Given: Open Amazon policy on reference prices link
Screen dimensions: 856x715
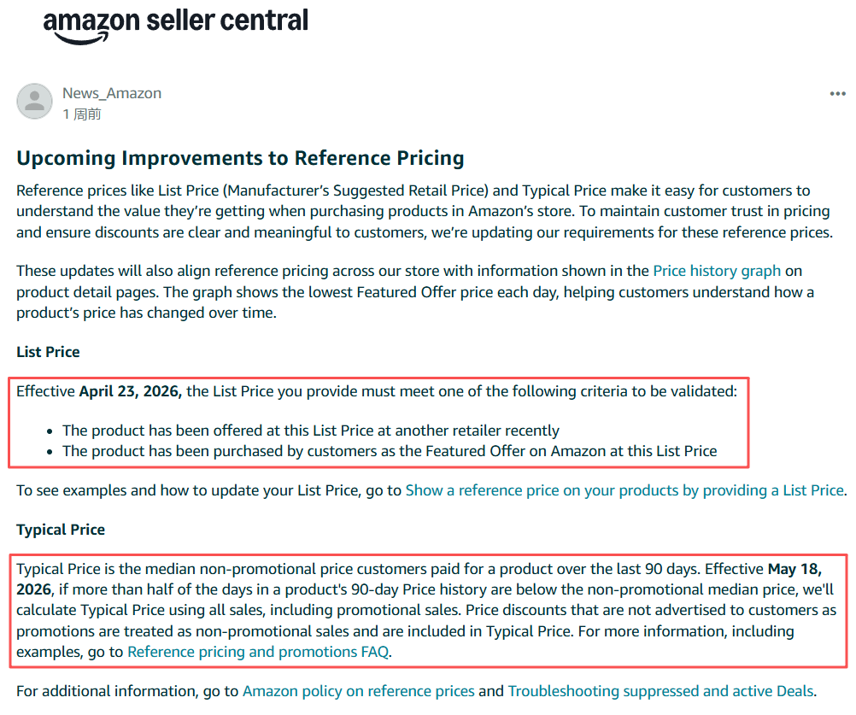Looking at the screenshot, I should 359,691.
